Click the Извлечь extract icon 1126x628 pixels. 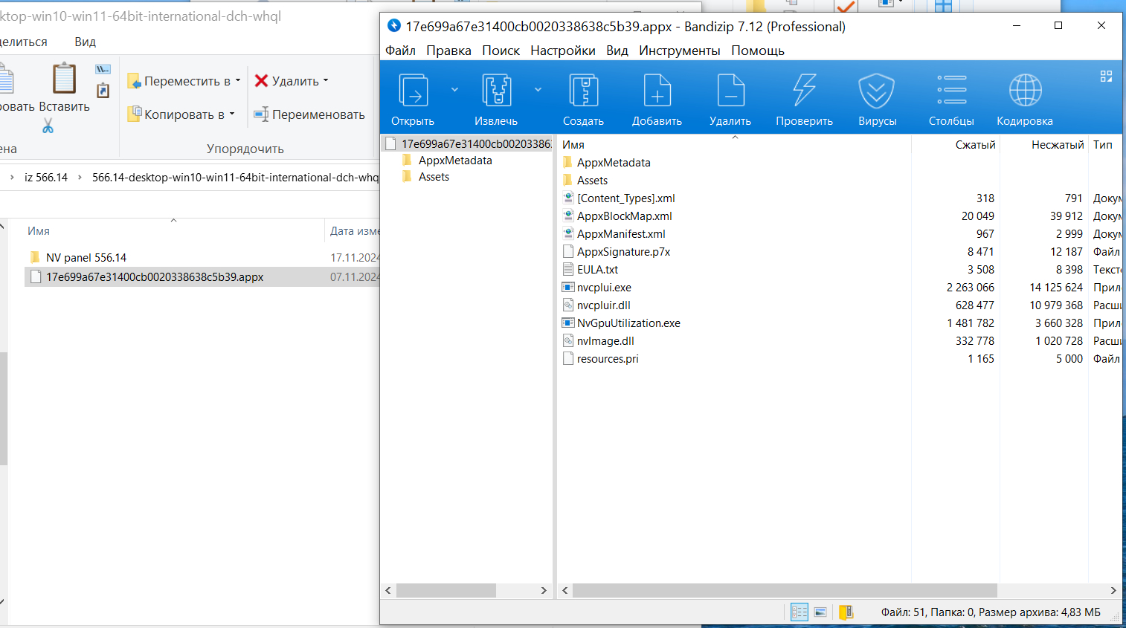point(496,91)
